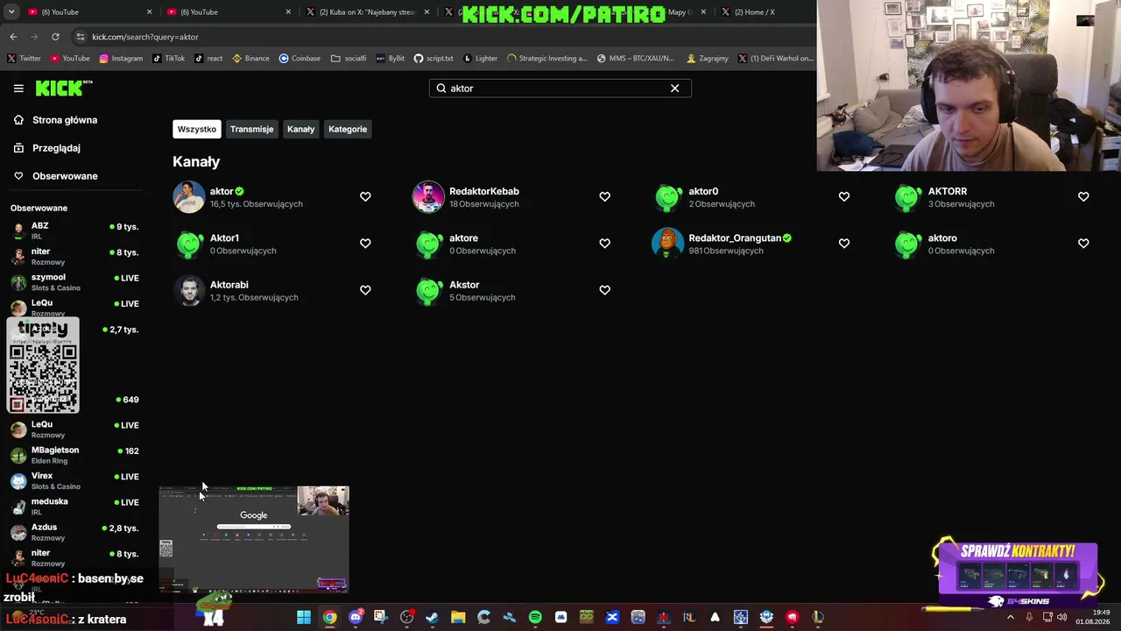The height and width of the screenshot is (631, 1121).
Task: Open szymool in followed channels list
Action: point(74,282)
